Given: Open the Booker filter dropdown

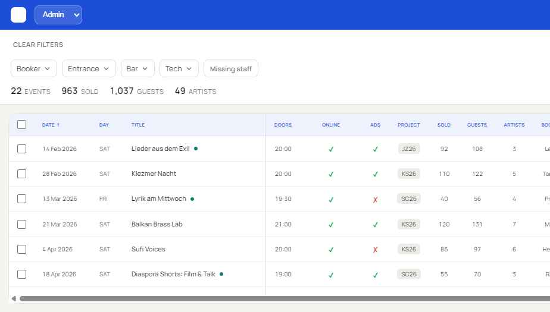Looking at the screenshot, I should pos(34,68).
